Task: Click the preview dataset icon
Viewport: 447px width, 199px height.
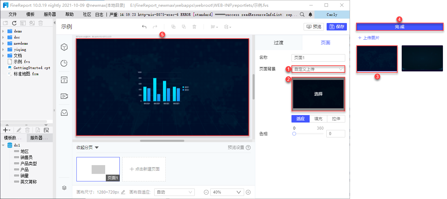Action: coord(38,130)
